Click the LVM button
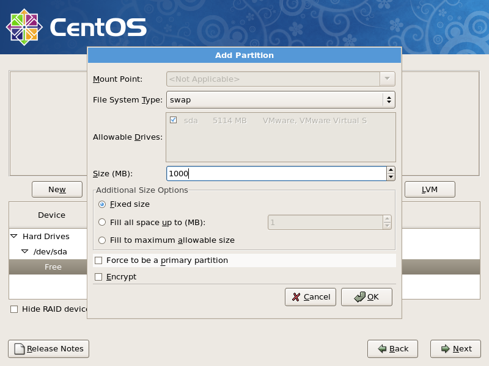Screen dimensions: 489x366 pyautogui.click(x=430, y=190)
